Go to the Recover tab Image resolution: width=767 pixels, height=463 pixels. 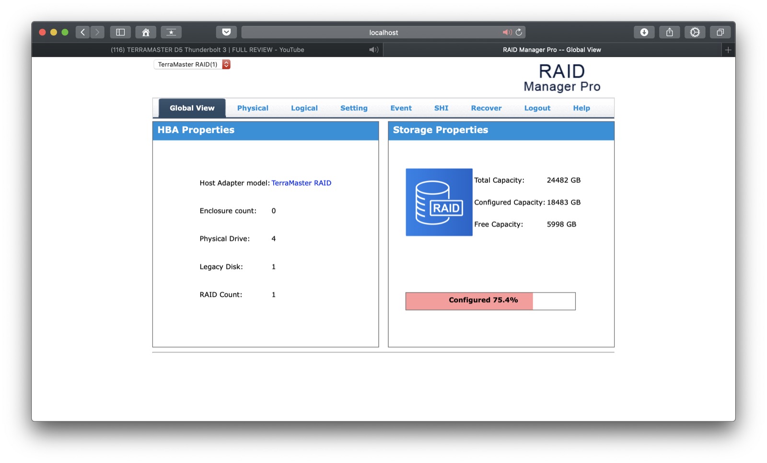pyautogui.click(x=486, y=108)
